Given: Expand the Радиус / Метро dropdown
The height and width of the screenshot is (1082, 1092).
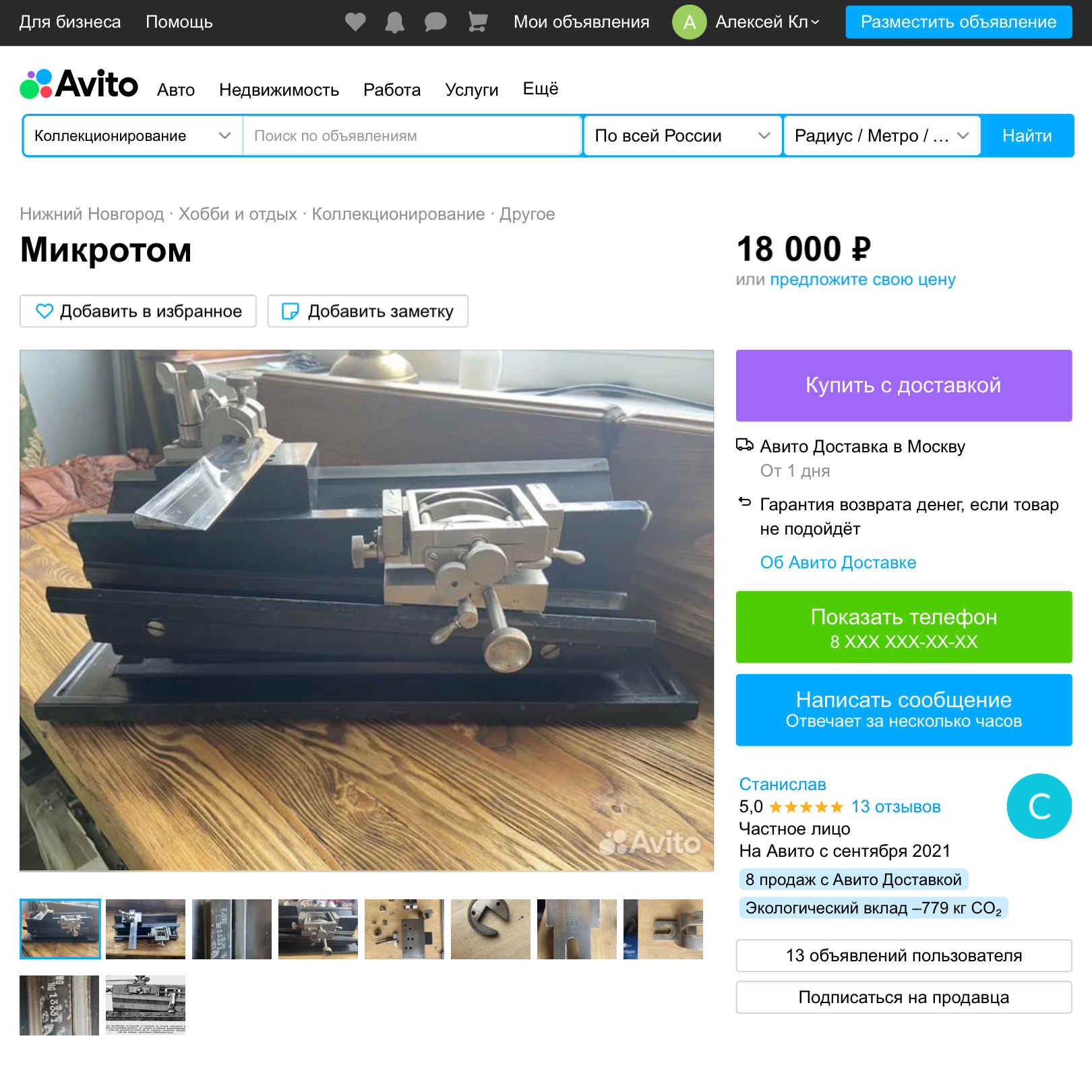Looking at the screenshot, I should [x=882, y=136].
